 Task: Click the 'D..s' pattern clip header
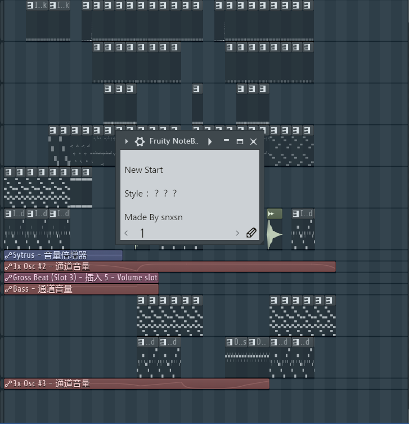pyautogui.click(x=236, y=342)
